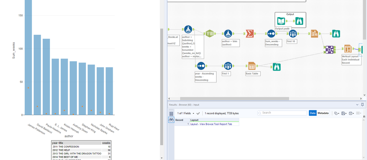Screen dimensions: 367x160
Task: Select the purple Join Multiple tool
Action: click(329, 49)
